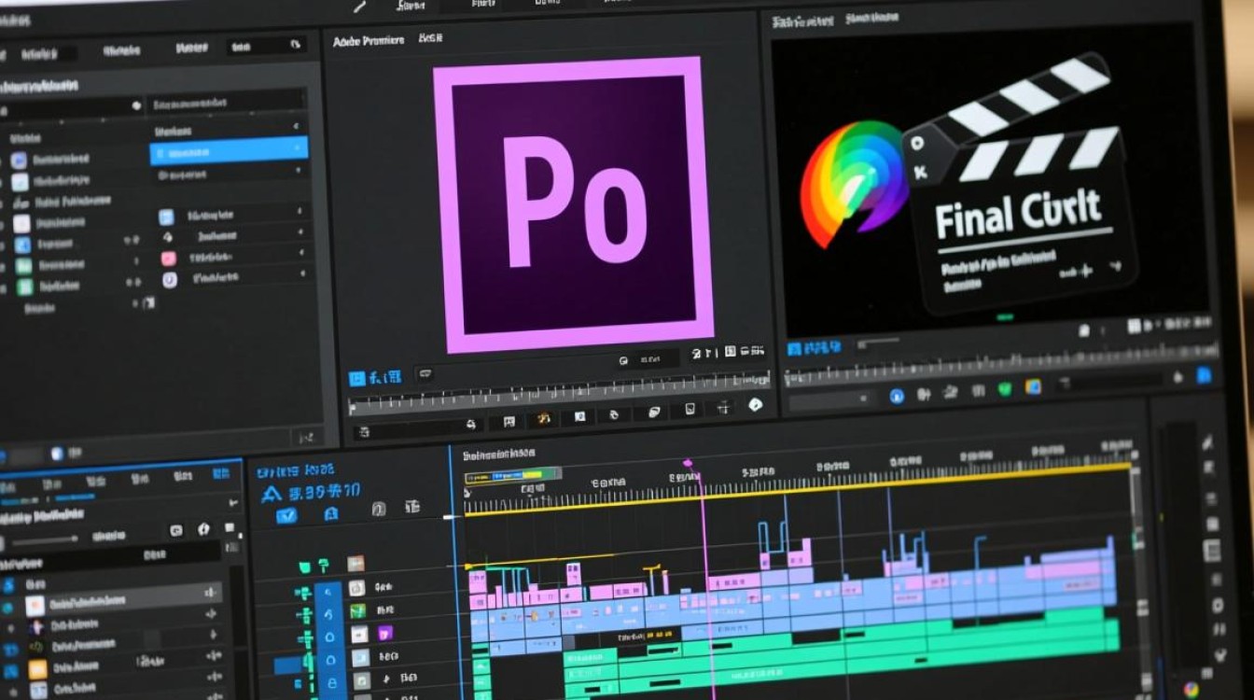Click the purple Po logo preview
The image size is (1254, 700).
574,204
